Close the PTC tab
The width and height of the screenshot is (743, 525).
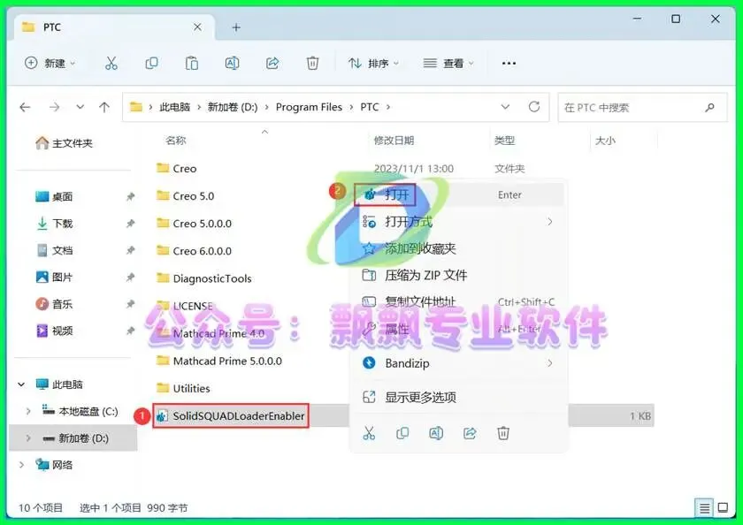(197, 27)
